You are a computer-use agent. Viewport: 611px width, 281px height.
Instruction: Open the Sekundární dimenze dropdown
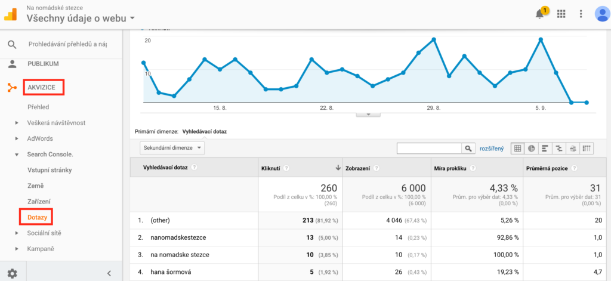(x=172, y=147)
